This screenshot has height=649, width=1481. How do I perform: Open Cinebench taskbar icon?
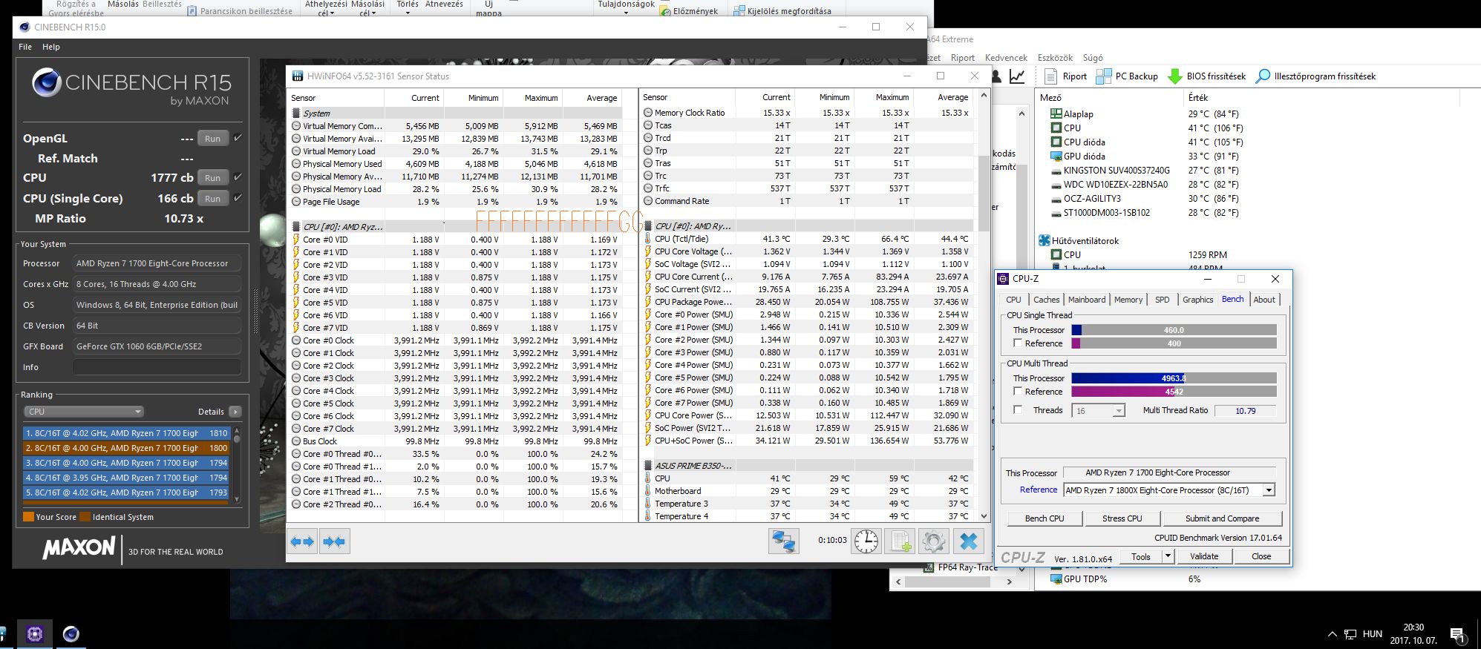71,634
